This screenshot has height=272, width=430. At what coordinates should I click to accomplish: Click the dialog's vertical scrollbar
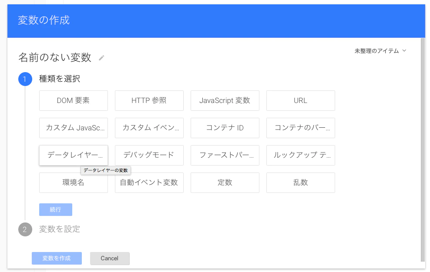(x=423, y=150)
